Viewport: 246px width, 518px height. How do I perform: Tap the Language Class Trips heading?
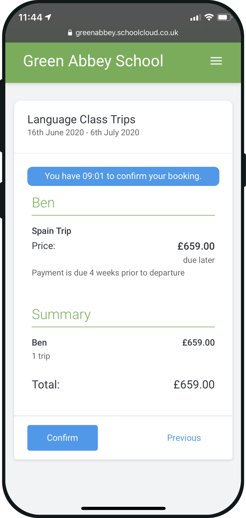pos(81,120)
